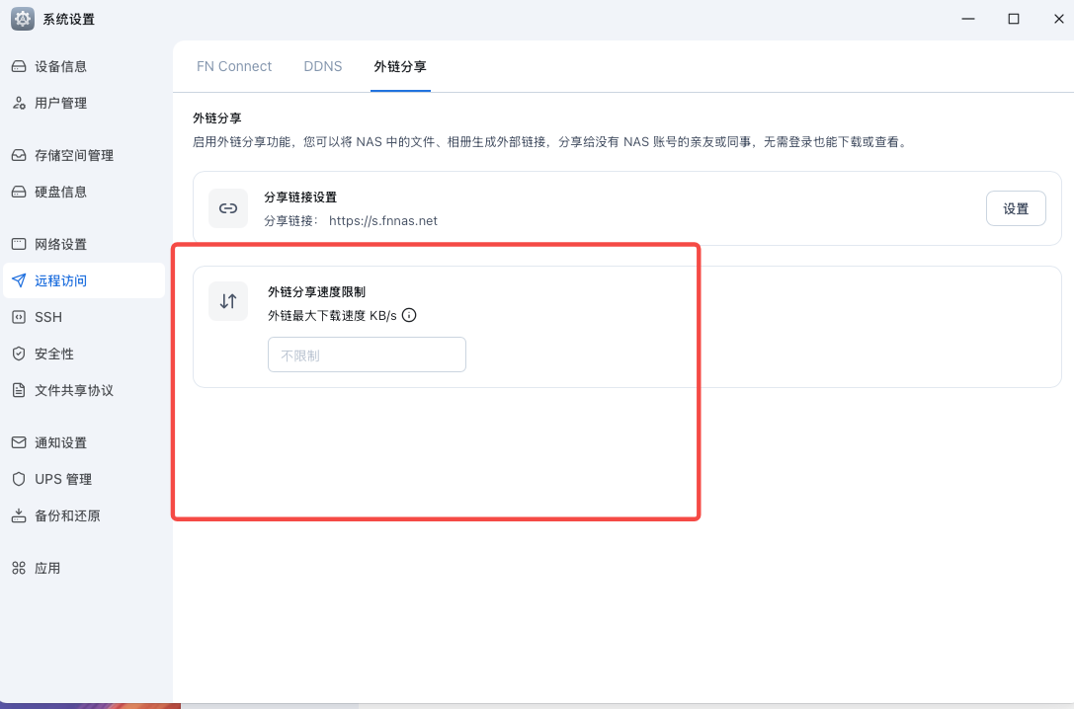Click the link chain icon for 分享链接设置
Viewport: 1074px width, 709px height.
tap(228, 208)
